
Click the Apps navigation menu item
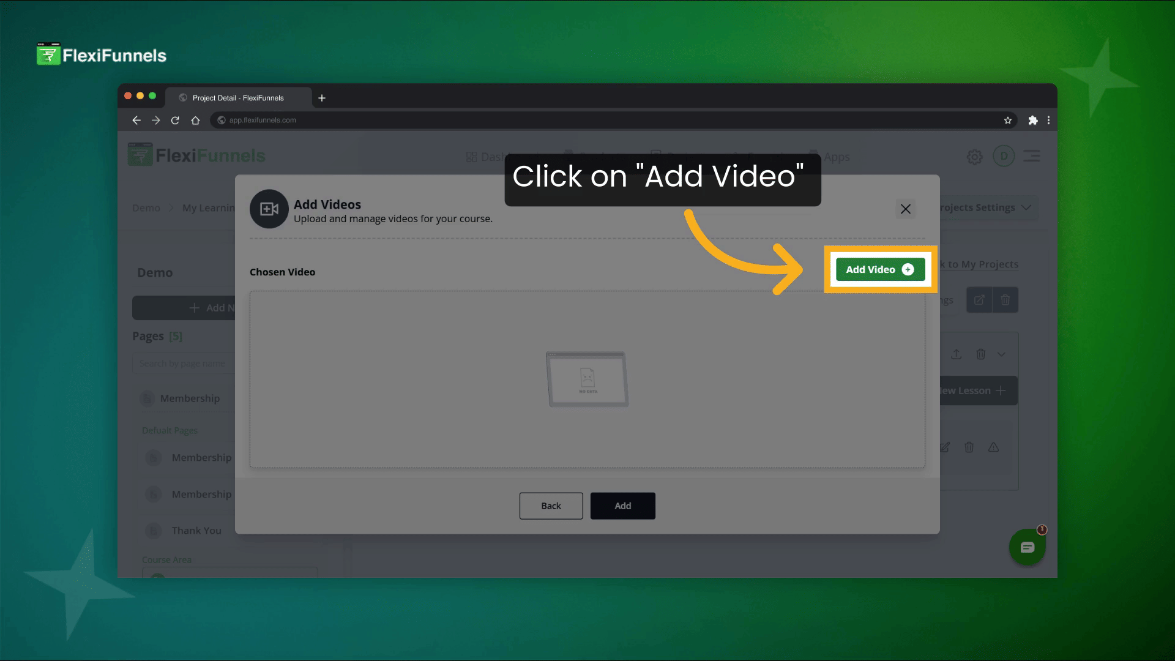click(x=836, y=157)
